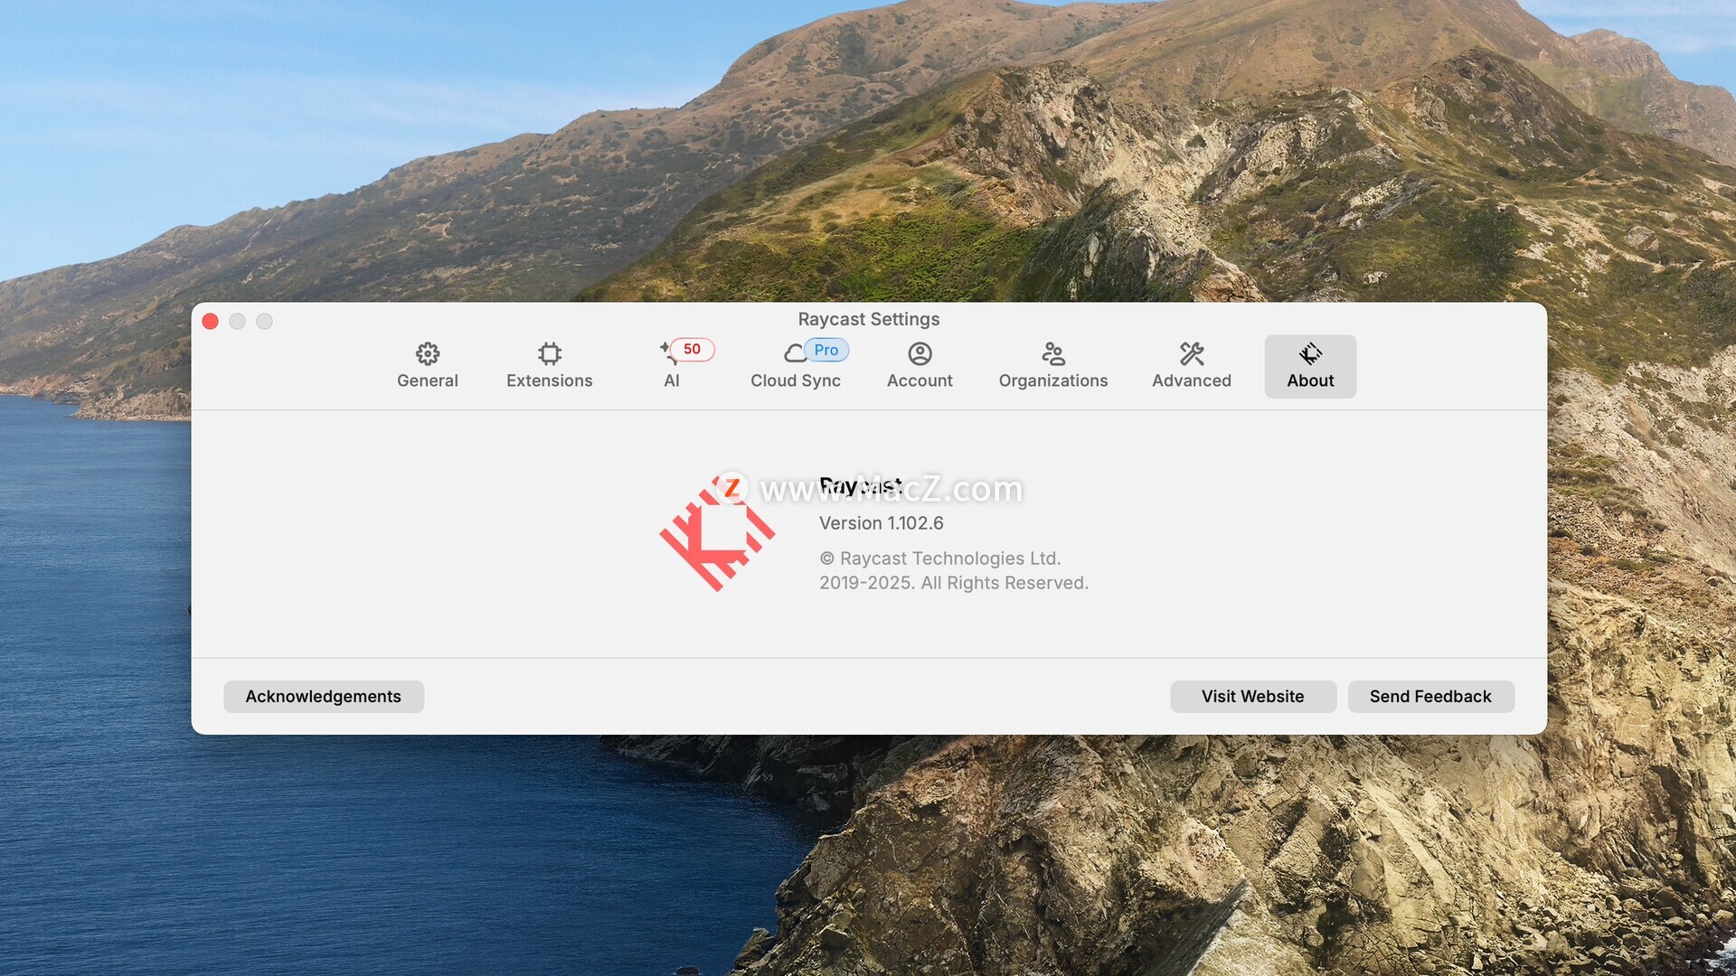Image resolution: width=1736 pixels, height=976 pixels.
Task: Click the Pro badge on Cloud Sync
Action: [x=826, y=350]
